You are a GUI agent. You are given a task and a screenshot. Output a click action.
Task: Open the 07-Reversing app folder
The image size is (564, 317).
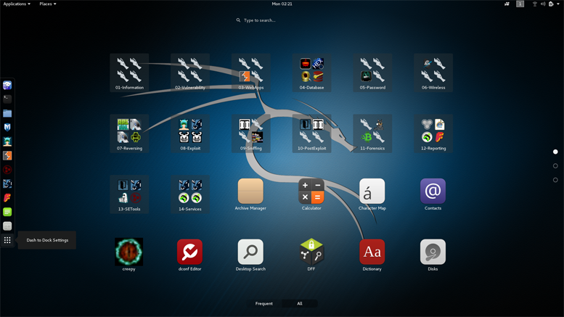tap(129, 133)
